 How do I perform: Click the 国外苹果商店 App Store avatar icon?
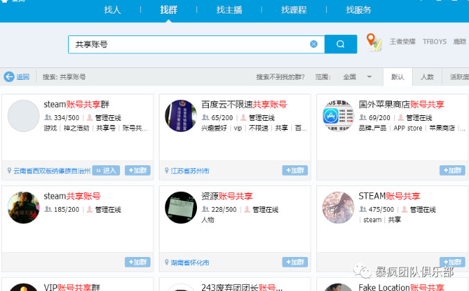(338, 115)
